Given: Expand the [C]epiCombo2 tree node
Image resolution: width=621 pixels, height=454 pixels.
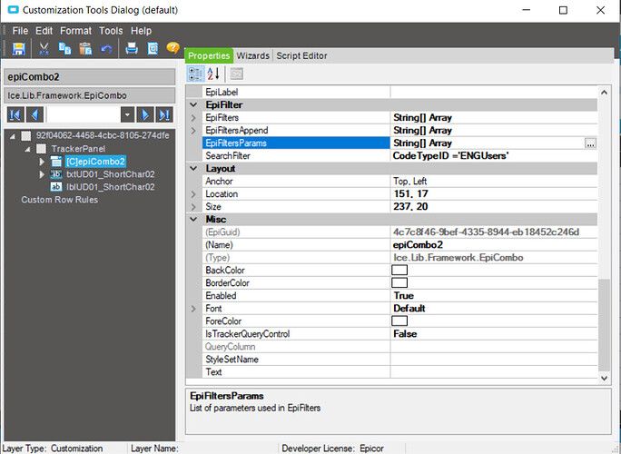Looking at the screenshot, I should (42, 162).
